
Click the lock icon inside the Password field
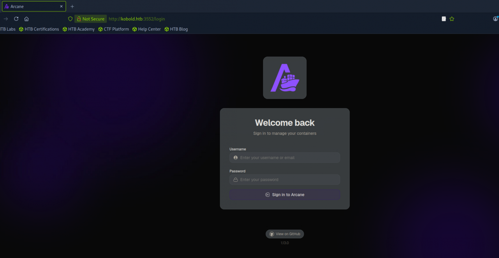pos(235,179)
